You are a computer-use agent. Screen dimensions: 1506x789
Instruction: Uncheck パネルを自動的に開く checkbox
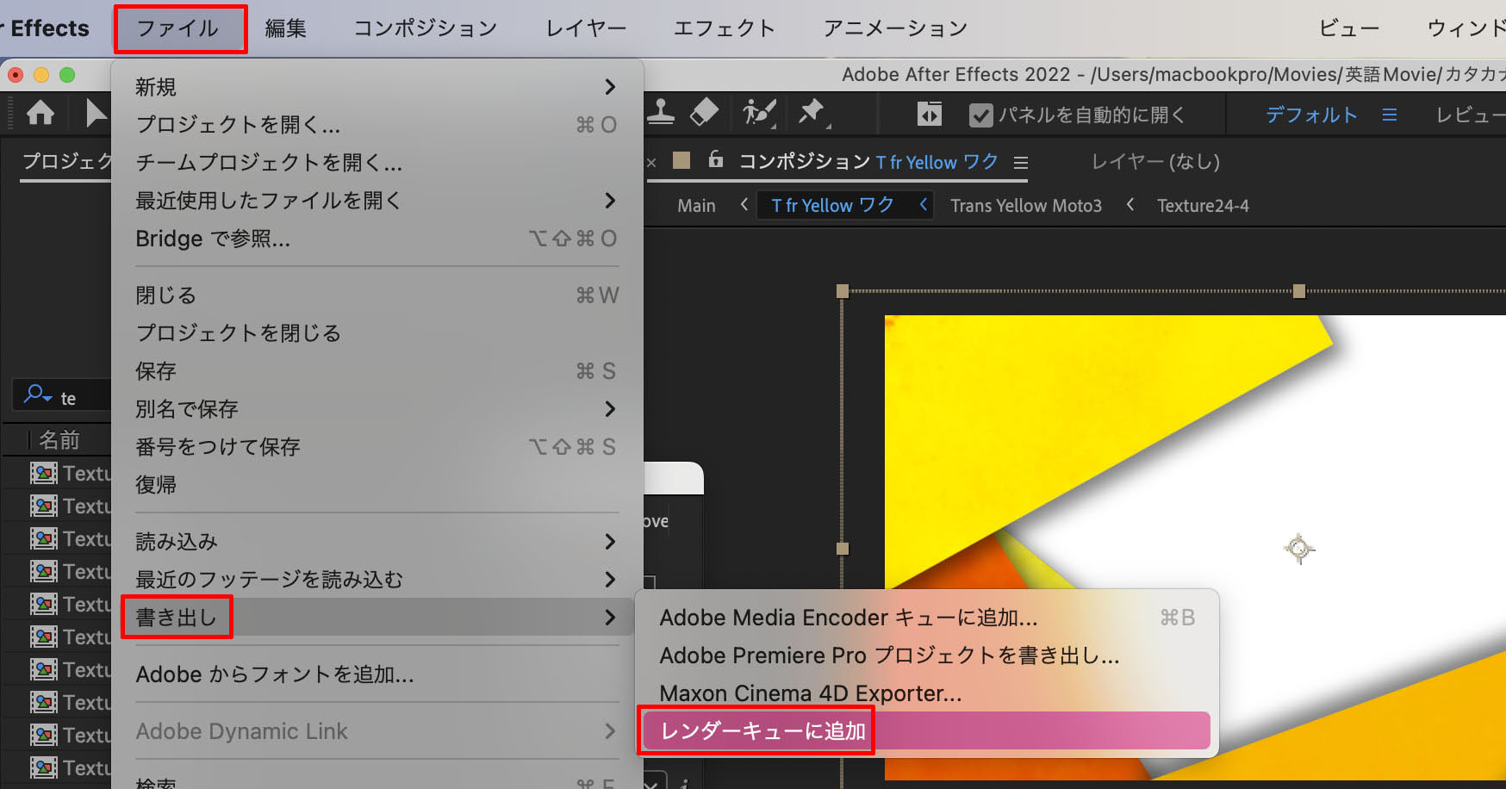982,113
